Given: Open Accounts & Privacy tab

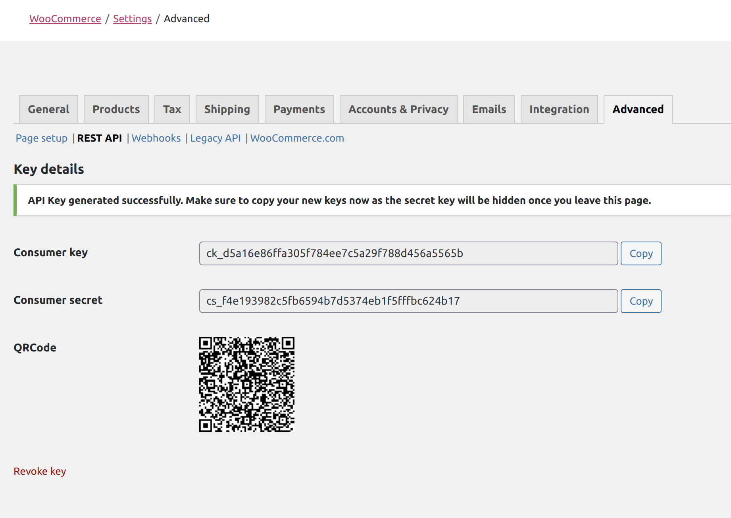Looking at the screenshot, I should pyautogui.click(x=398, y=109).
